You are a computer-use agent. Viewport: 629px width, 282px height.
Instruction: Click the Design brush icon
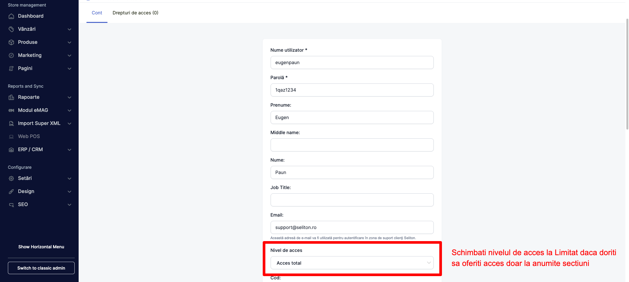tap(11, 192)
